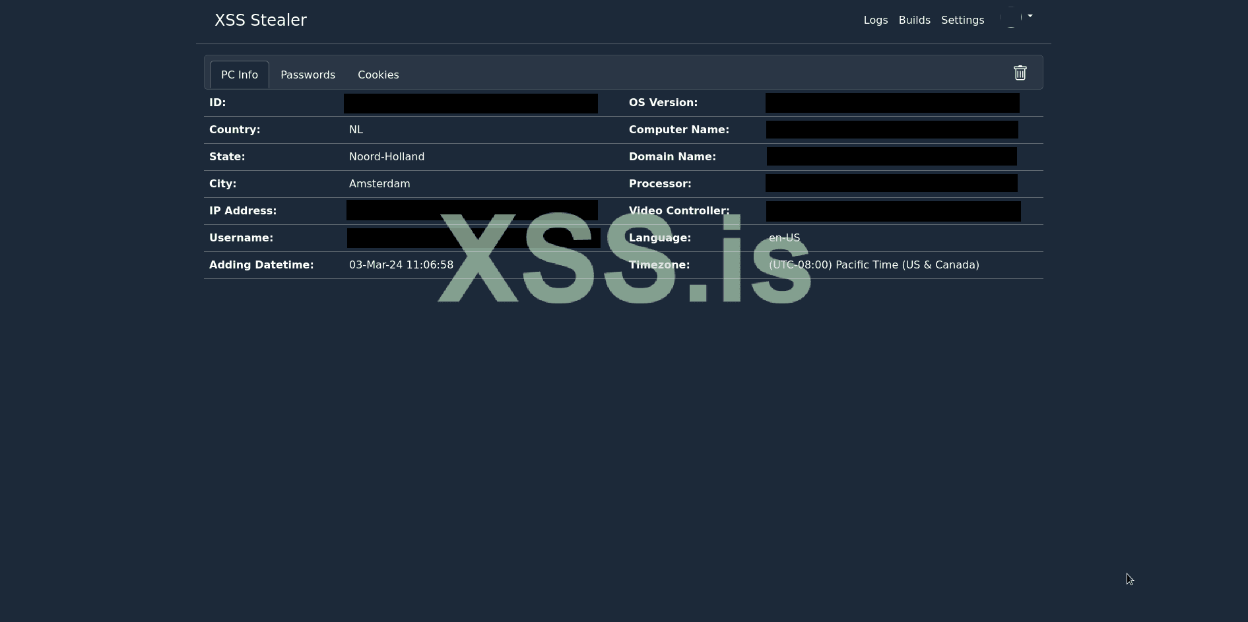Click the Username: label
Viewport: 1248px width, 622px height.
coord(242,238)
